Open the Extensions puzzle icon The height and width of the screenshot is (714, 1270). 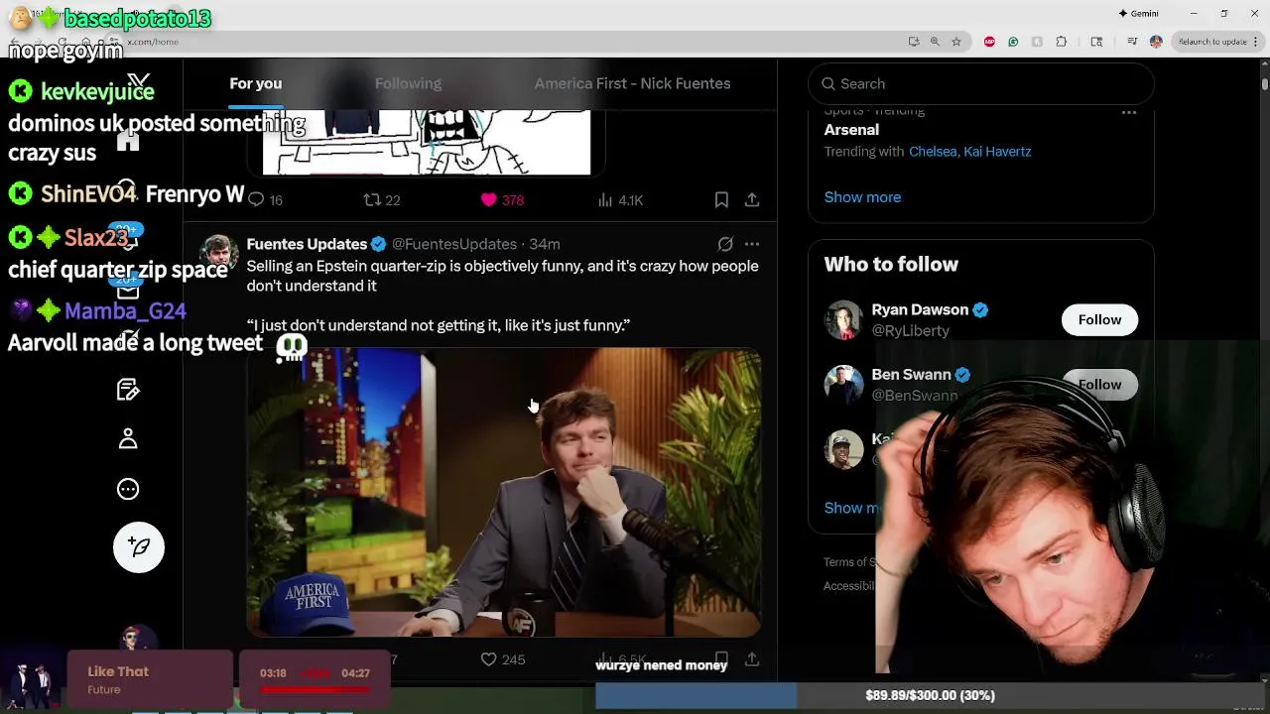(1061, 42)
